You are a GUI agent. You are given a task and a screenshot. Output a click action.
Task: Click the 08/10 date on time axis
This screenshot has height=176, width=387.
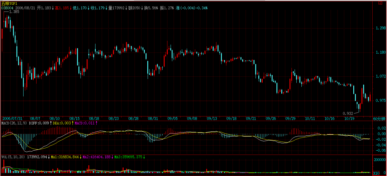[55, 119]
